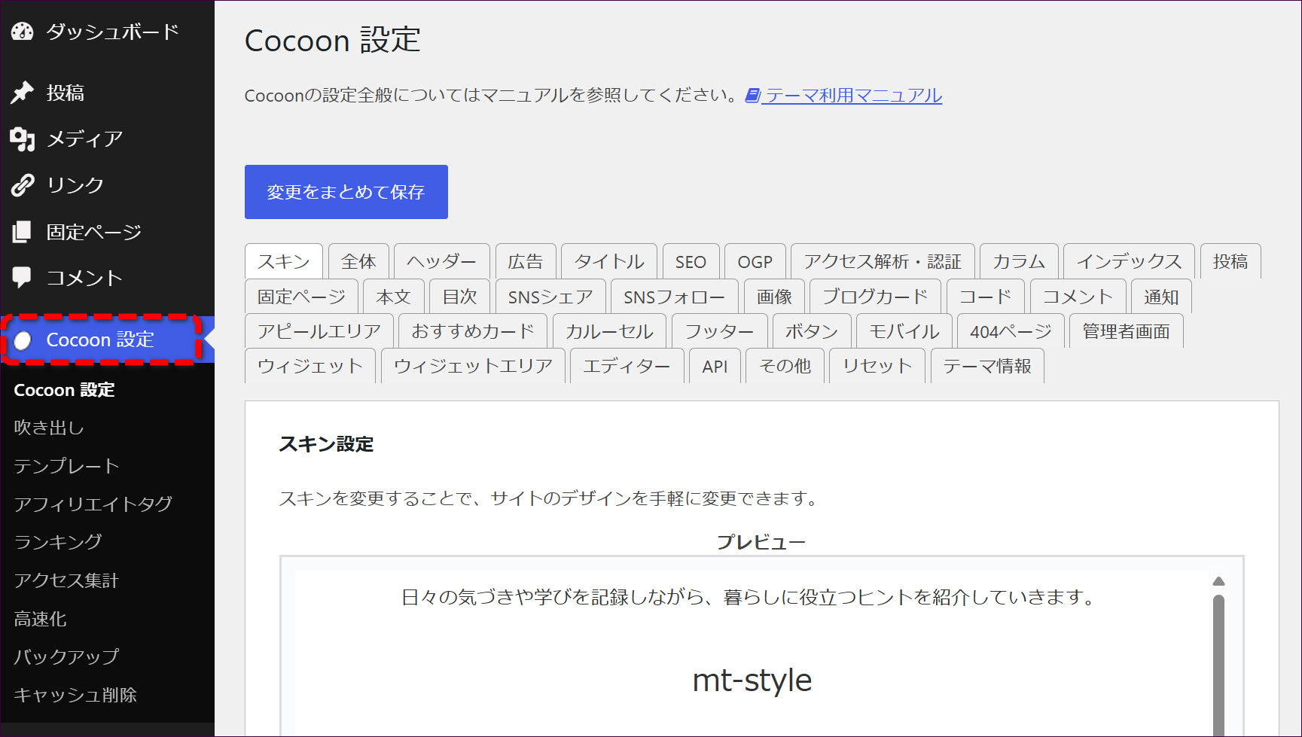Switch to the ボタン tab
The width and height of the screenshot is (1302, 737).
[x=812, y=331]
